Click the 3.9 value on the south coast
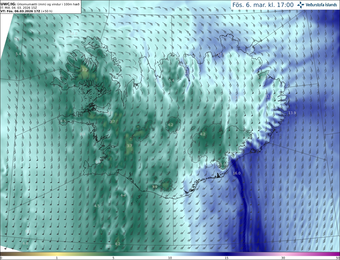This screenshot has height=260, width=340. pyautogui.click(x=155, y=187)
